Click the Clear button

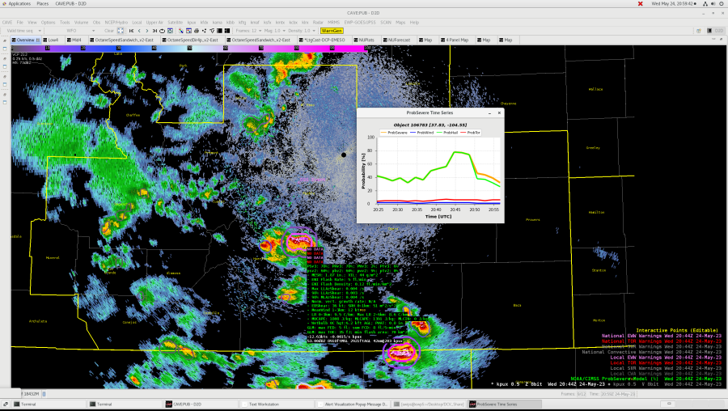click(109, 31)
